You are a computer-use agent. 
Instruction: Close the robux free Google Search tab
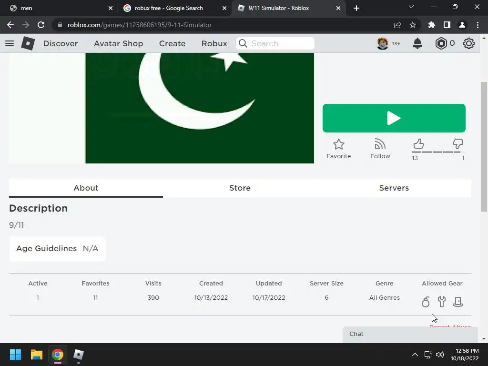pyautogui.click(x=224, y=8)
